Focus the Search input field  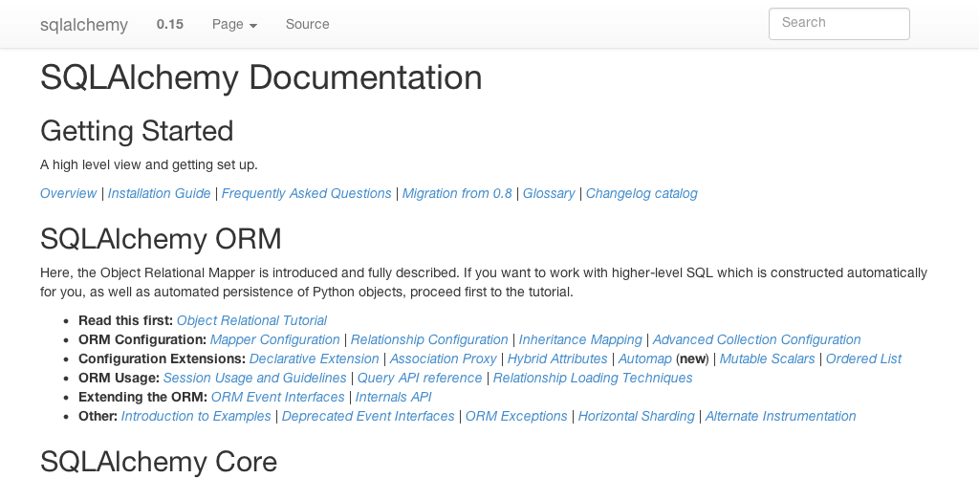coord(839,24)
